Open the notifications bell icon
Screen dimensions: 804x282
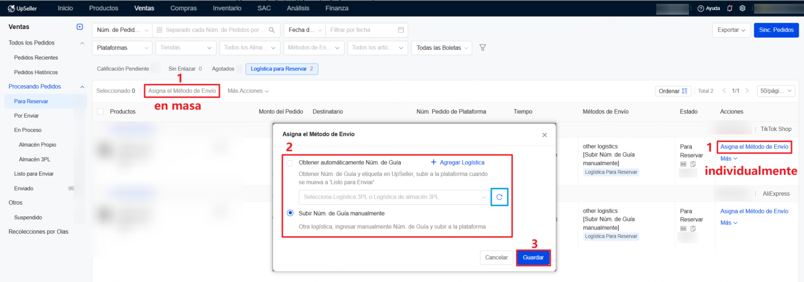click(729, 8)
